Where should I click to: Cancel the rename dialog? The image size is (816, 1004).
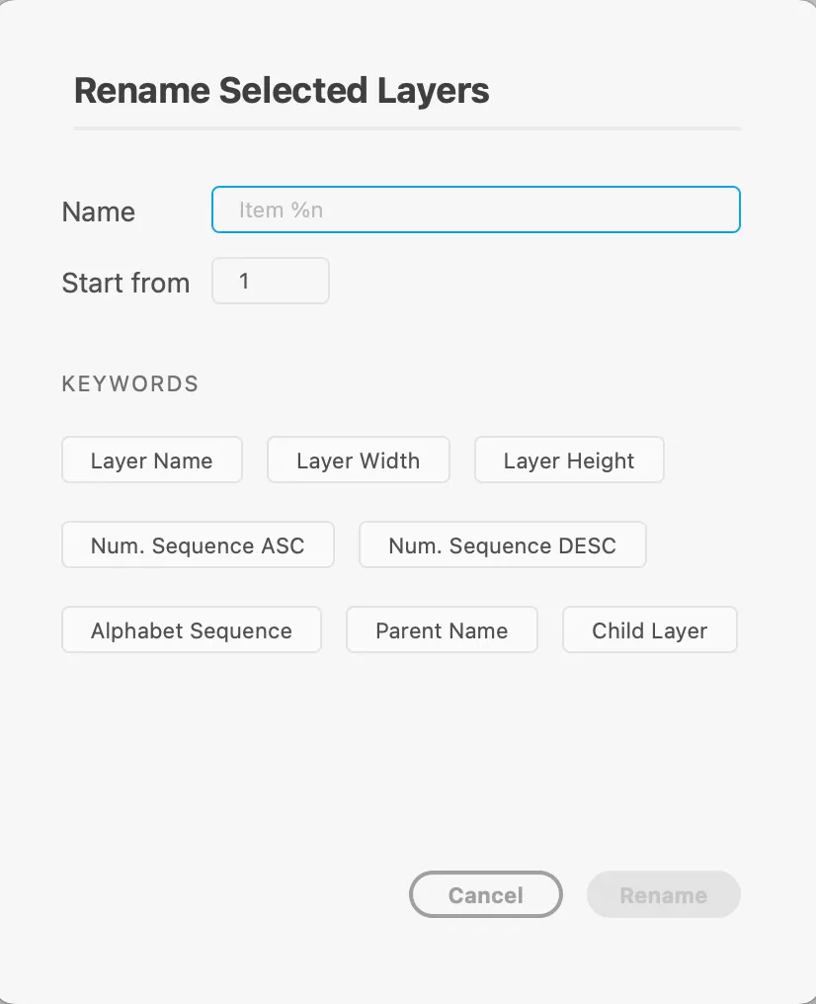tap(486, 894)
